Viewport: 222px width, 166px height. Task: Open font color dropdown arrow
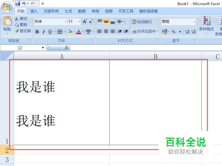click(83, 31)
